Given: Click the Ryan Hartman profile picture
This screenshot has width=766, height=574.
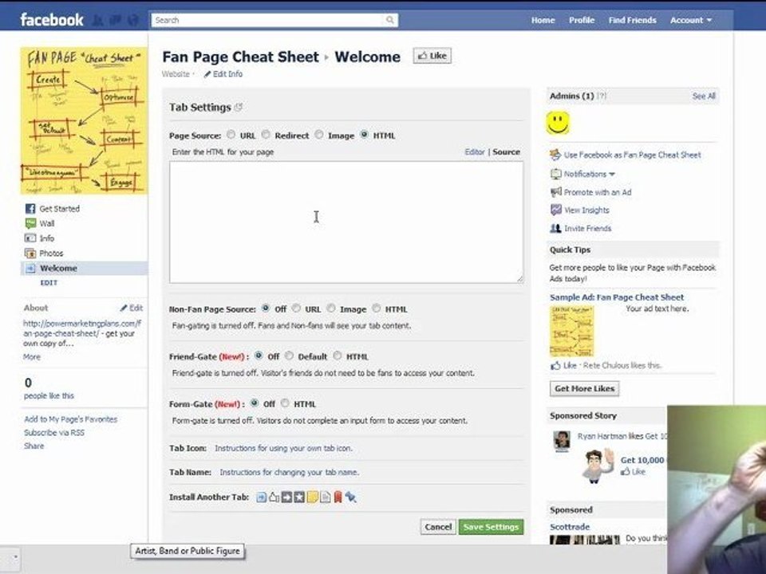Looking at the screenshot, I should click(x=561, y=441).
